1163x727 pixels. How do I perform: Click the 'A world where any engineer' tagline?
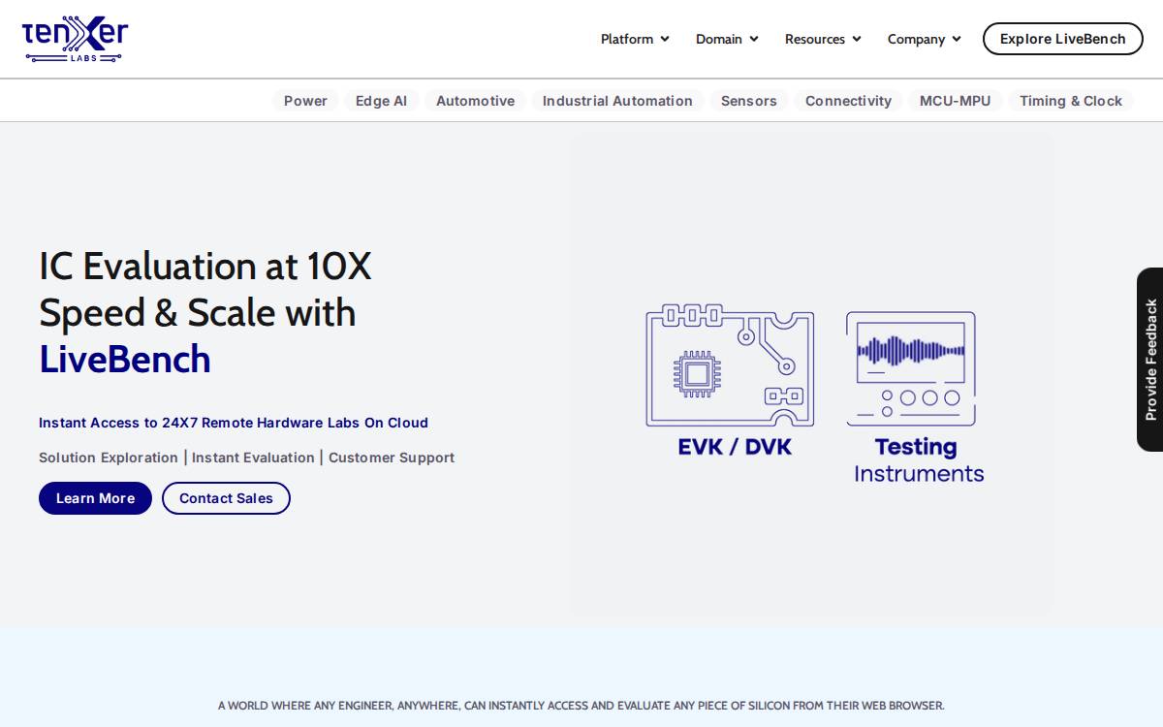coord(581,706)
